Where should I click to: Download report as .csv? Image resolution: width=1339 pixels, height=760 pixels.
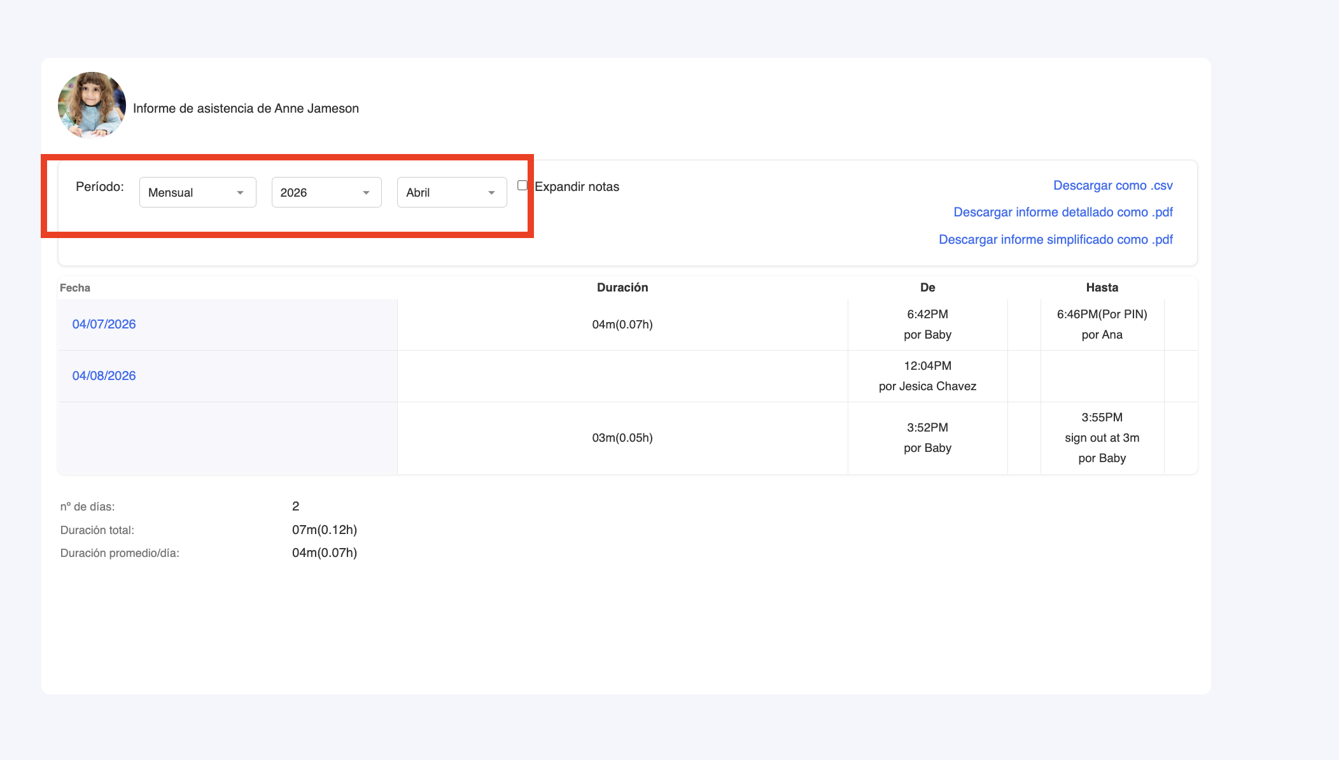tap(1112, 185)
